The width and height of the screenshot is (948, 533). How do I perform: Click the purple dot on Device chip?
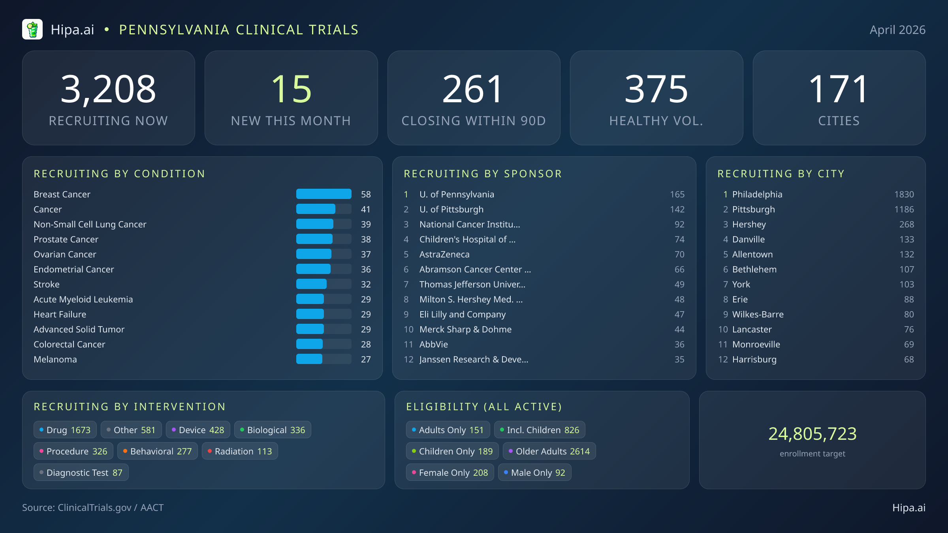[173, 430]
